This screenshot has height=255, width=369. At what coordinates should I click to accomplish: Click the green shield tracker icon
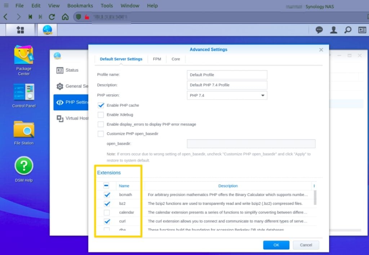click(x=79, y=17)
